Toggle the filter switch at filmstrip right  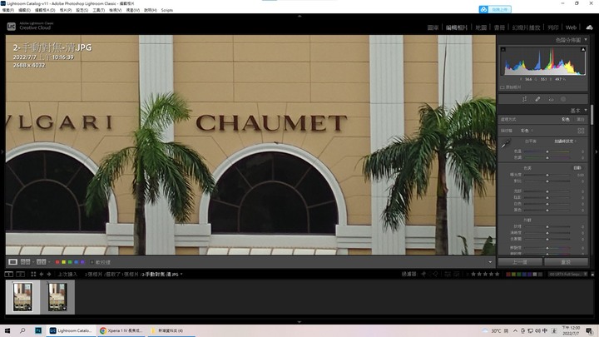tap(592, 275)
